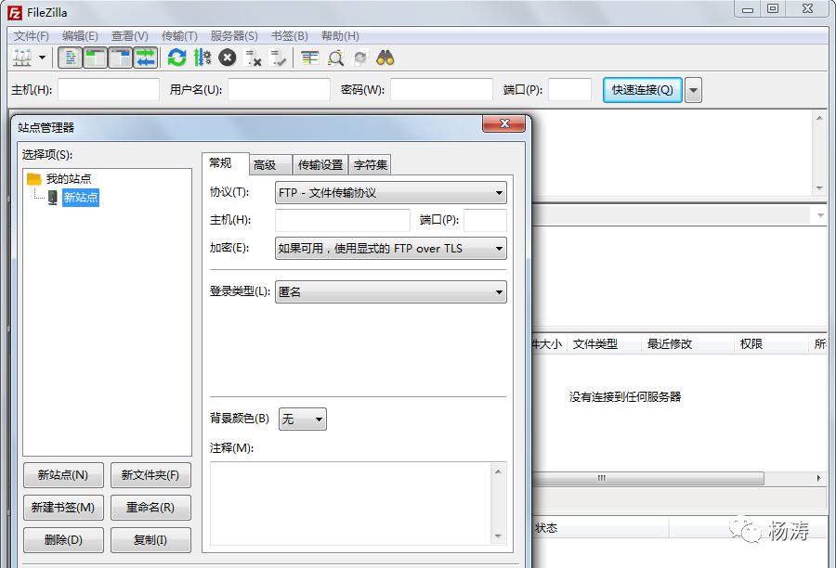Click the 注释(M) comments text area
This screenshot has width=836, height=568.
click(x=351, y=504)
